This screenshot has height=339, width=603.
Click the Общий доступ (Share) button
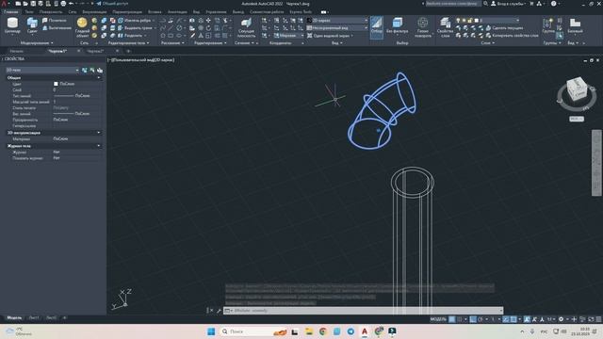112,4
